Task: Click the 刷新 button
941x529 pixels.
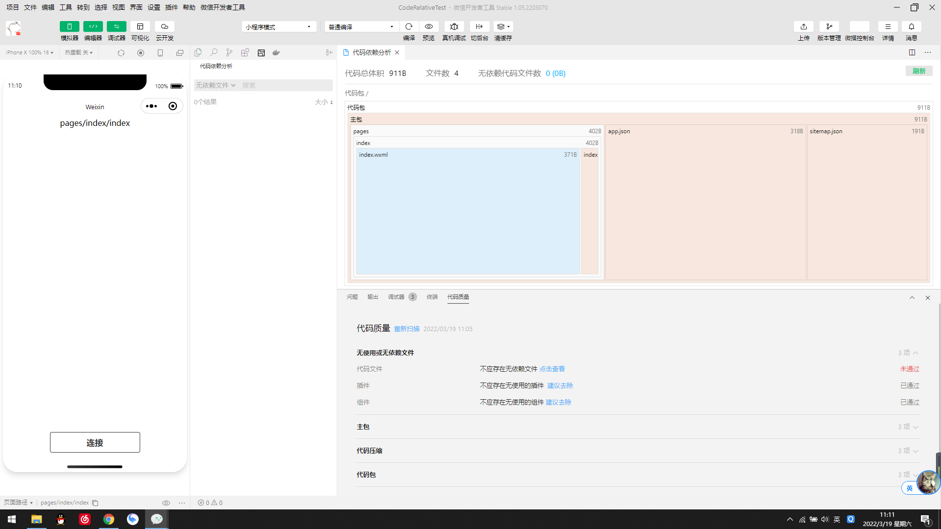Action: (x=918, y=71)
